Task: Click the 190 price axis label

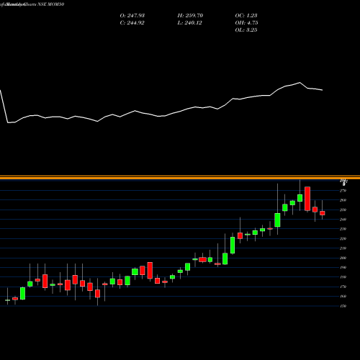Action: coord(343,268)
